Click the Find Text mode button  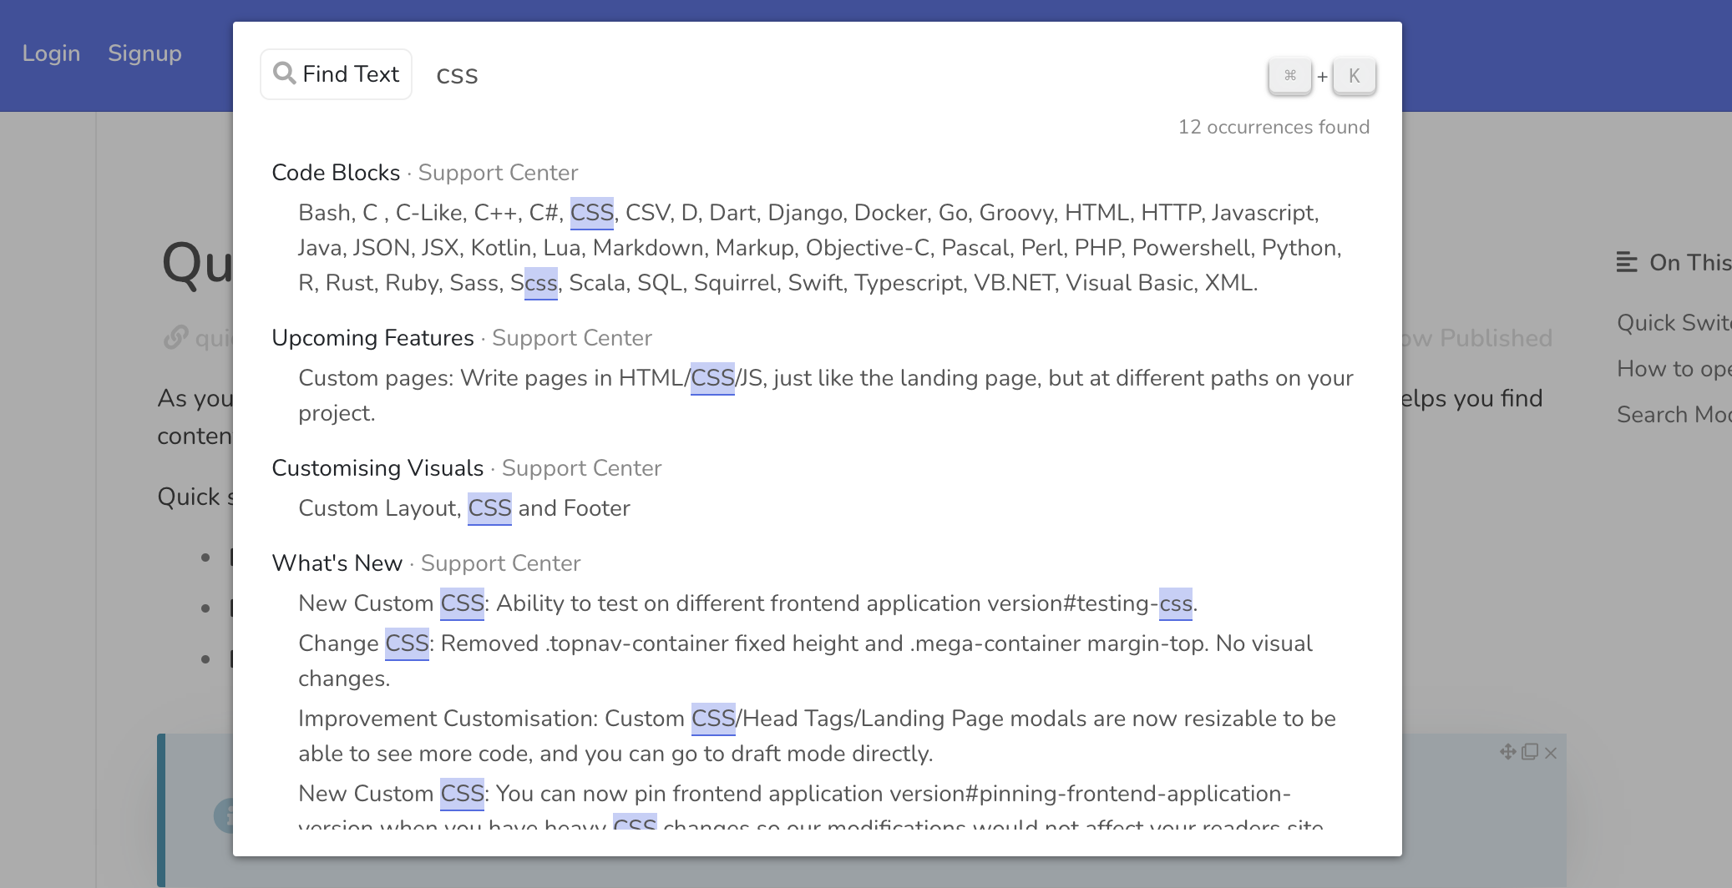coord(336,74)
